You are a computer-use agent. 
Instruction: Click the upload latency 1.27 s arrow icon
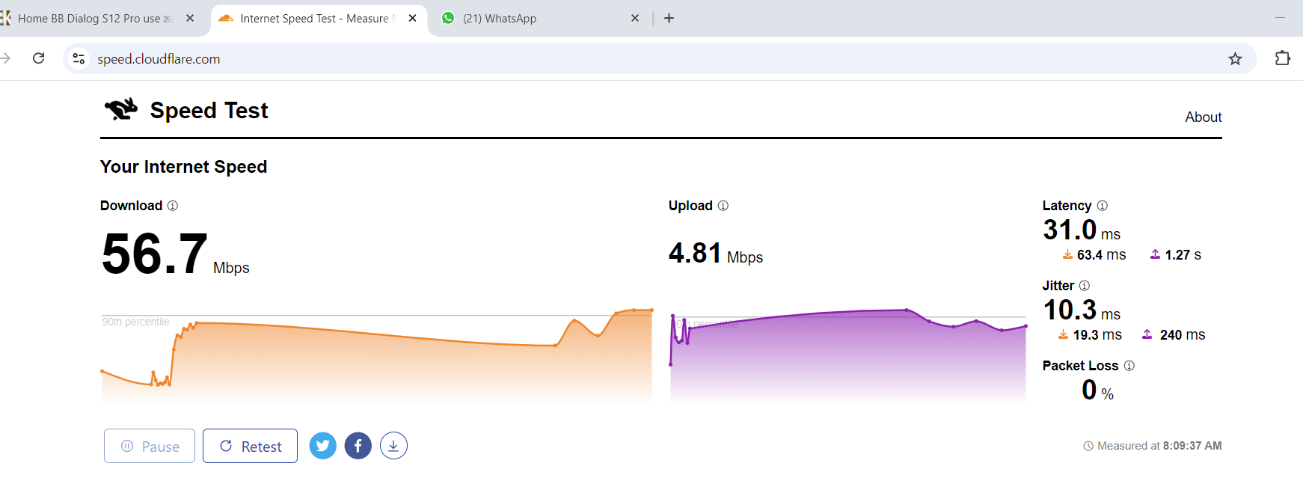(1156, 255)
